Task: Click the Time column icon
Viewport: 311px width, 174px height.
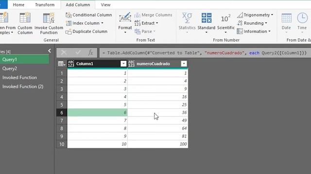Action: click(302, 18)
